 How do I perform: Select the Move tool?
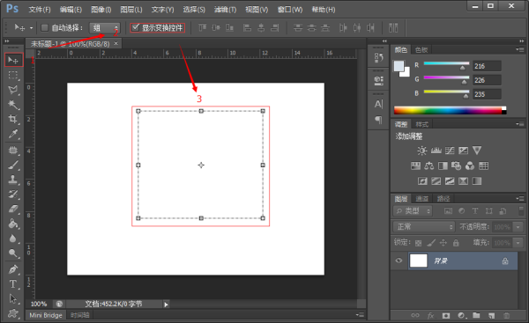tap(13, 60)
